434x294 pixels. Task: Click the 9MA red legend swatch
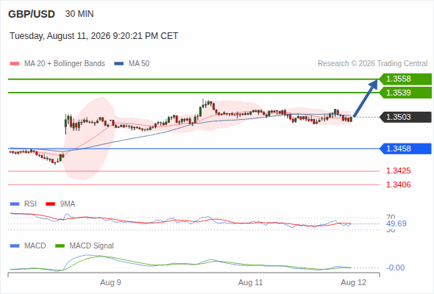50,204
